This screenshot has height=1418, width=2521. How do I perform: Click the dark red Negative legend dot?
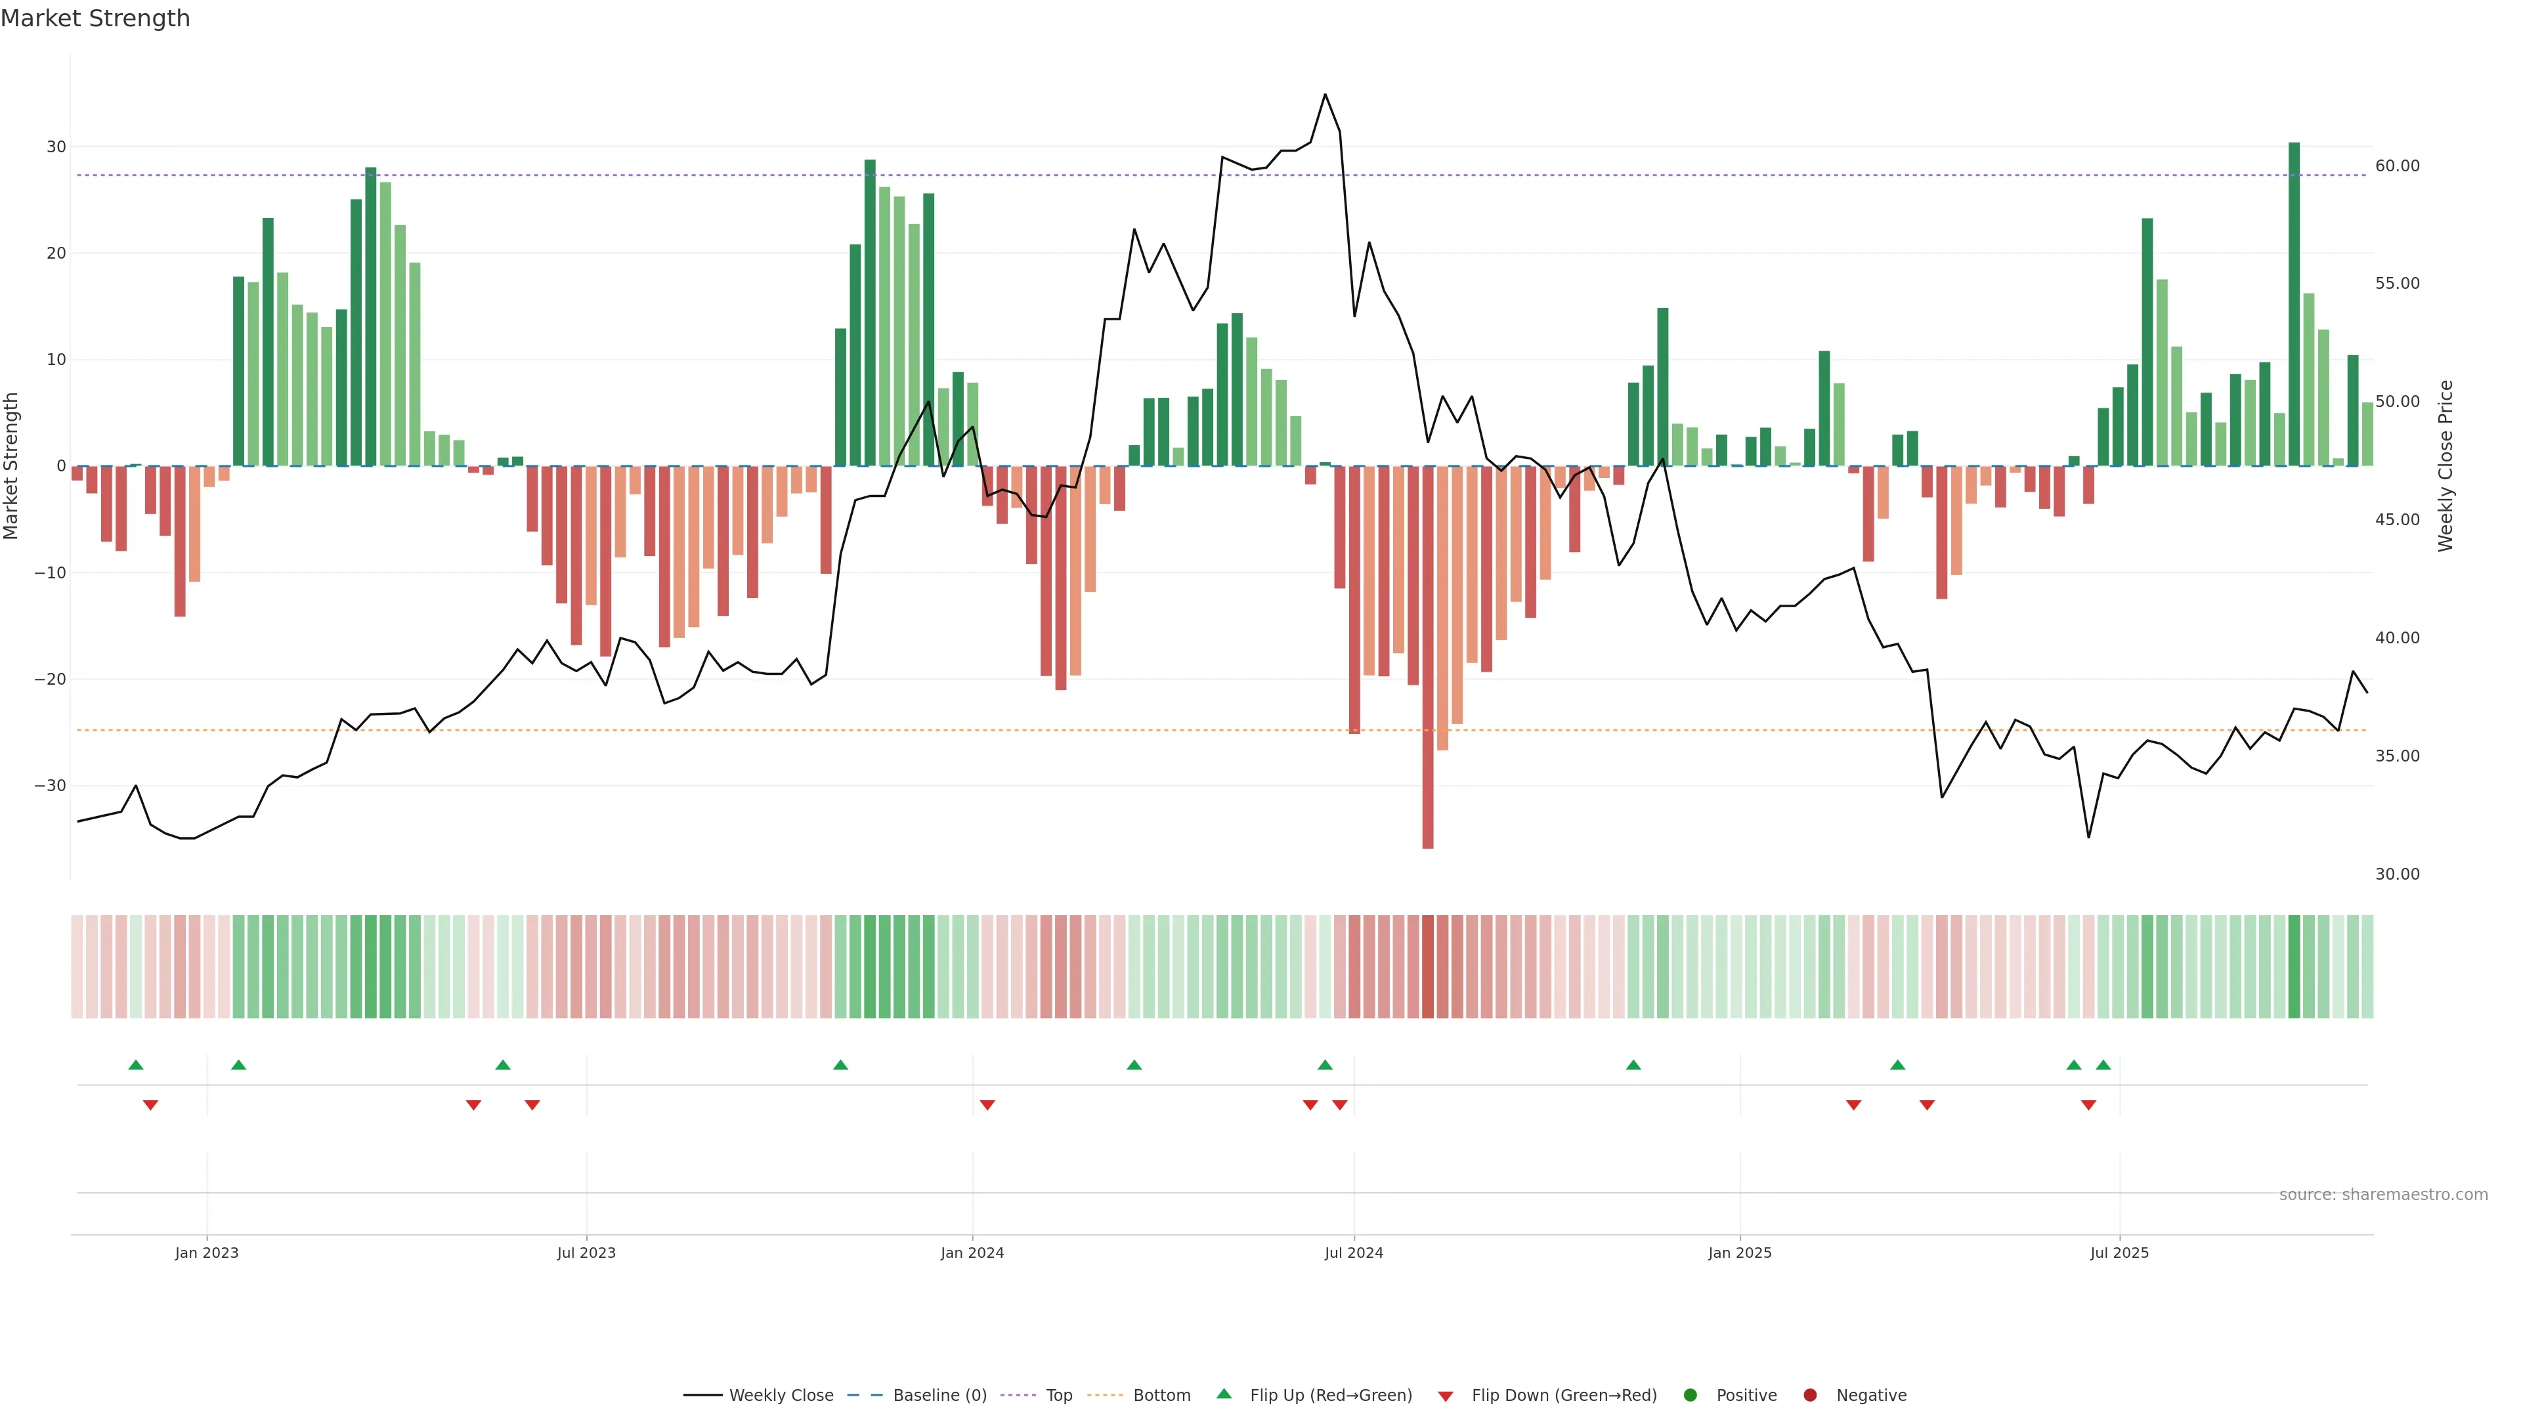1809,1396
